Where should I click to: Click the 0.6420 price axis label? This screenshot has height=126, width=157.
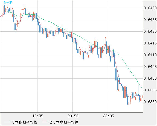tap(150, 31)
